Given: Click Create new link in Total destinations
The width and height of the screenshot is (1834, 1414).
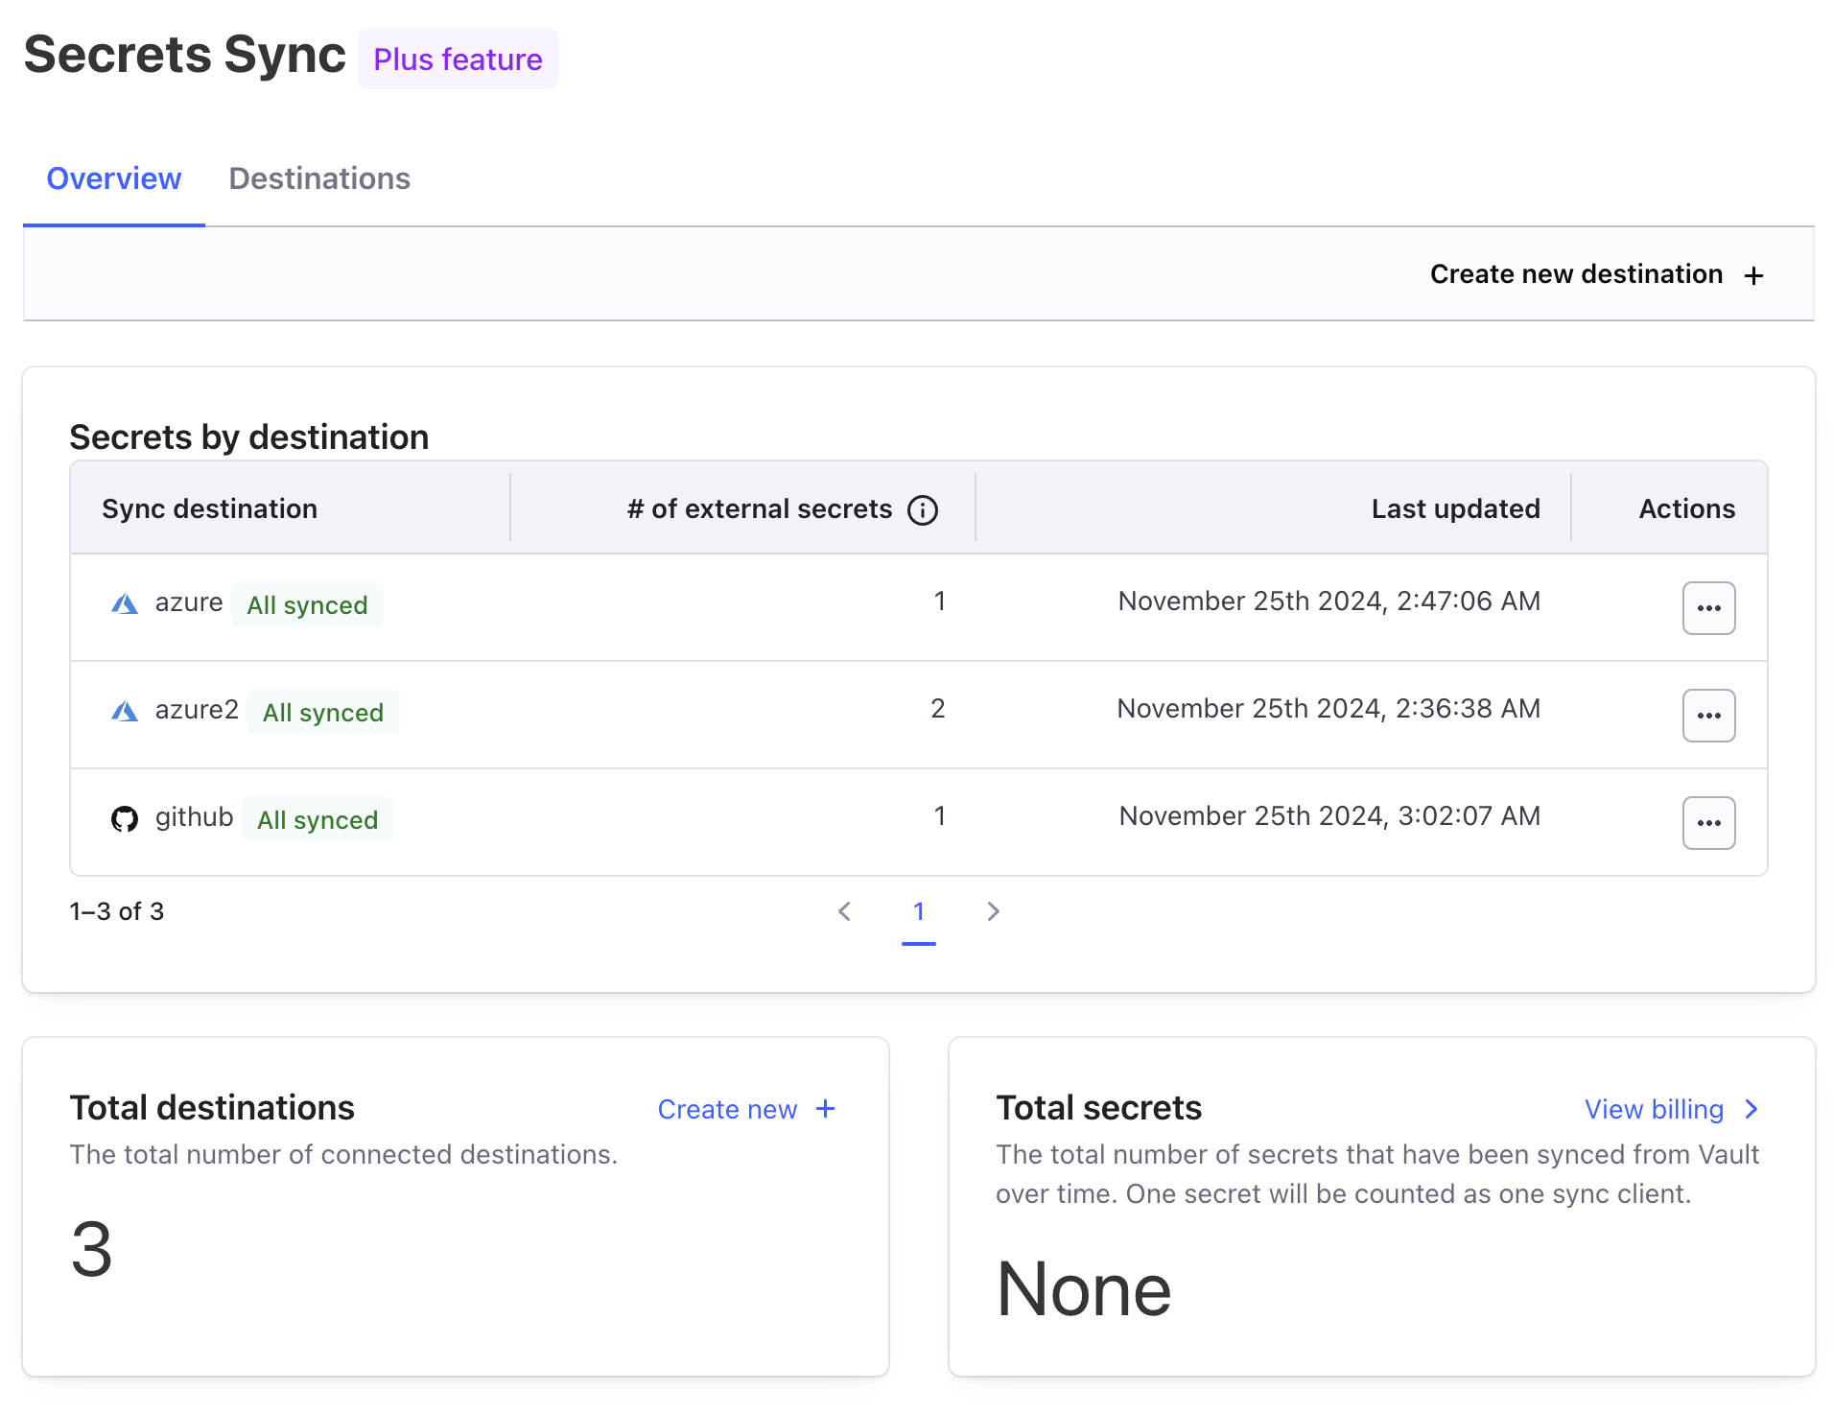Looking at the screenshot, I should click(727, 1109).
